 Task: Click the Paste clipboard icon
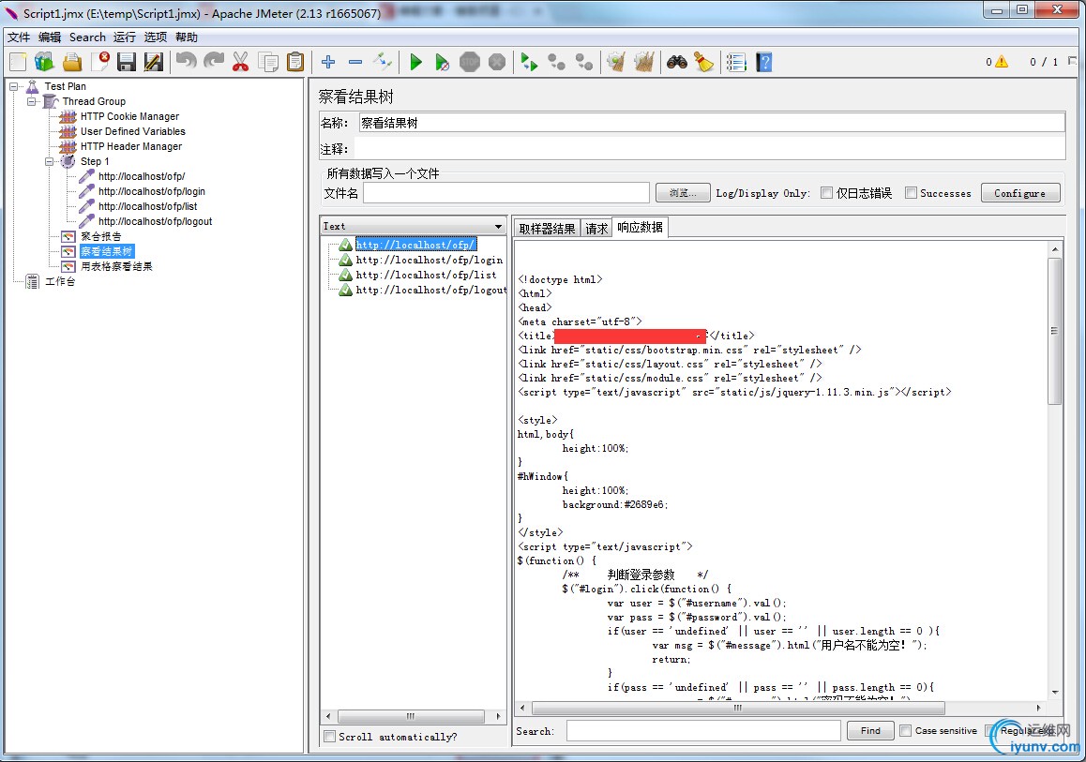(x=295, y=62)
